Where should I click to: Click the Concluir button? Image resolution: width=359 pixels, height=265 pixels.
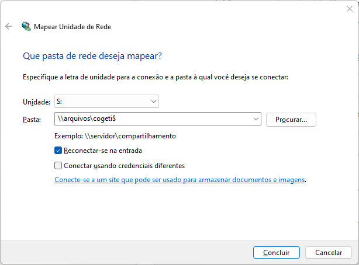(x=277, y=253)
